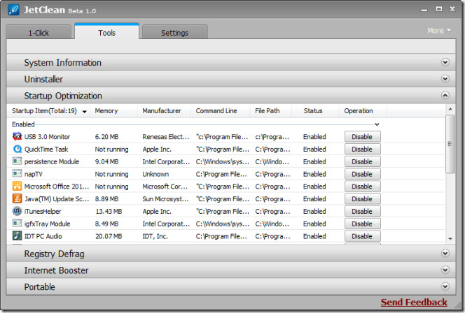465x313 pixels.
Task: Minimize the JetClean window
Action: pos(424,10)
